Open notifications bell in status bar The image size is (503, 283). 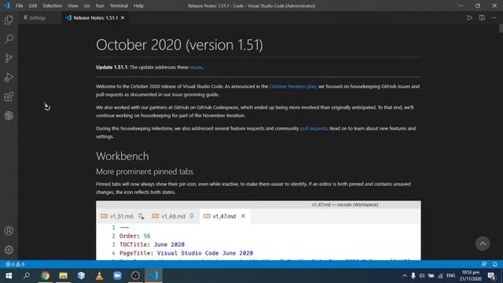[494, 264]
